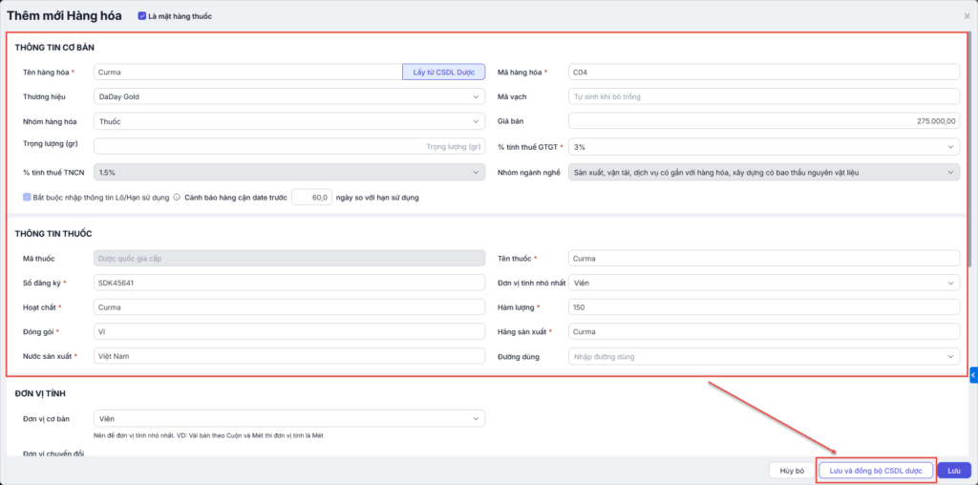Click the Hàm lượng field
978x485 pixels.
pos(764,306)
